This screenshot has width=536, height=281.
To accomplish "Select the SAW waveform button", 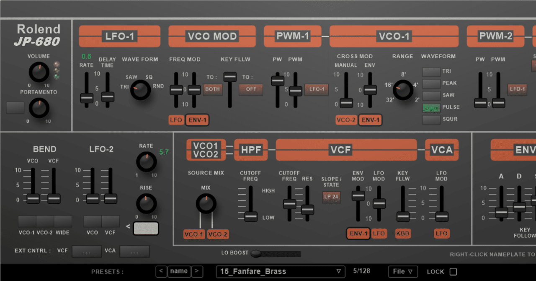I will pyautogui.click(x=431, y=96).
